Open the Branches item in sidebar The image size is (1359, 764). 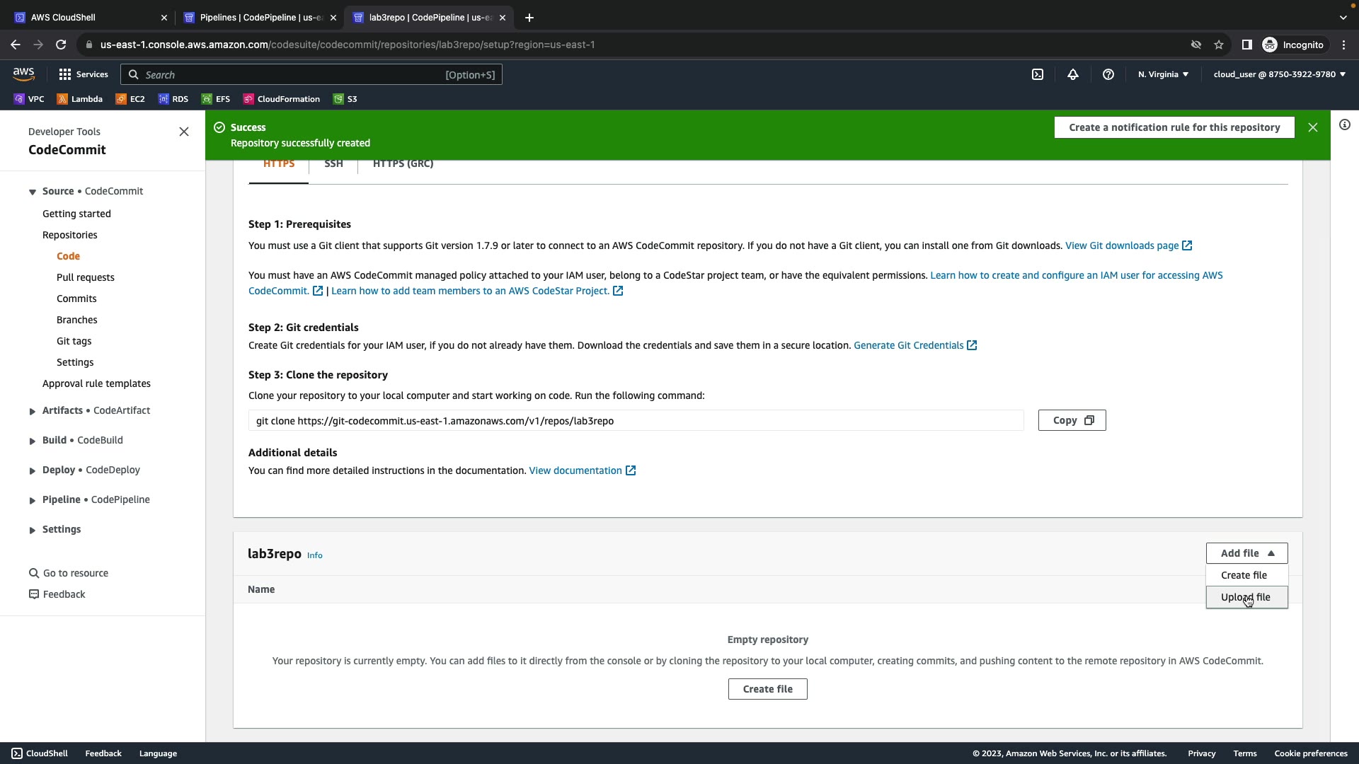pyautogui.click(x=77, y=320)
